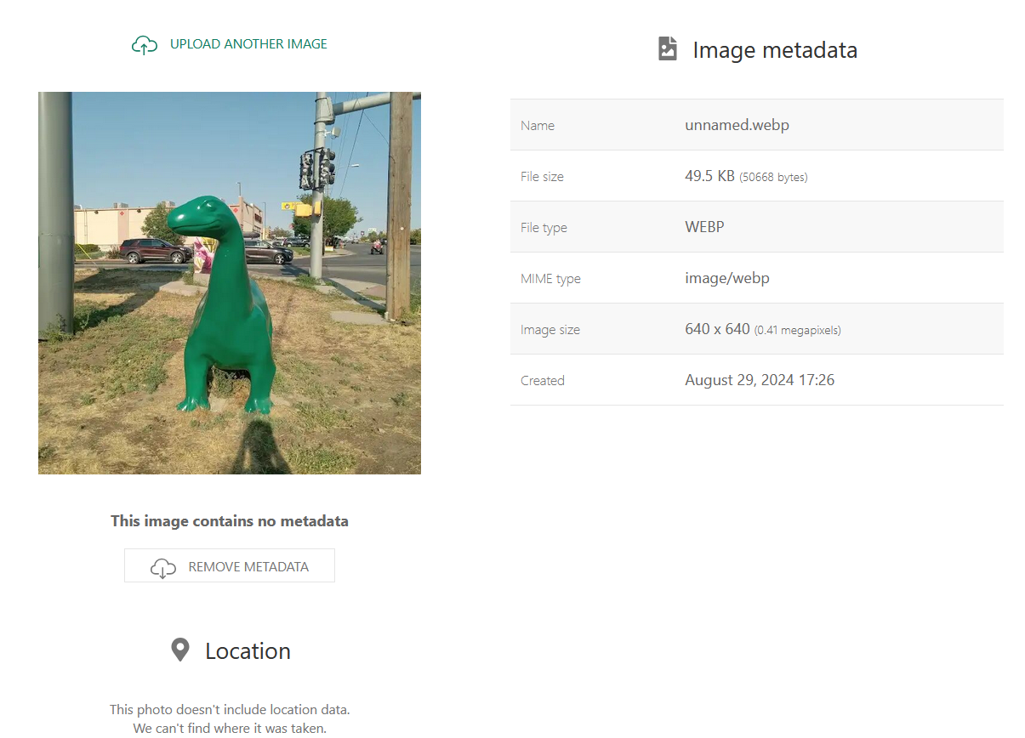The width and height of the screenshot is (1025, 738).
Task: Click the Name row label
Action: point(538,126)
